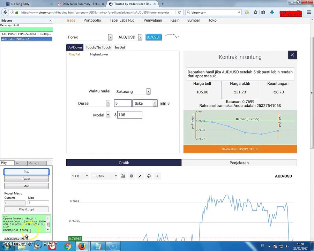Viewport: 314px width, 251px height.
Task: Open the Durasi type dropdown
Action: point(108,103)
